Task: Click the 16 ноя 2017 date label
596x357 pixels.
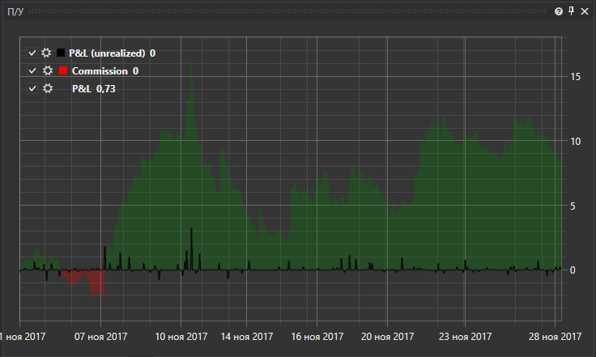Action: click(x=317, y=337)
